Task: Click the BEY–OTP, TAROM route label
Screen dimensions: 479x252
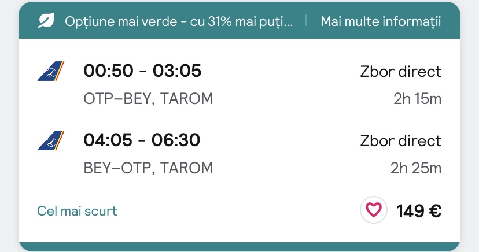Action: (148, 168)
